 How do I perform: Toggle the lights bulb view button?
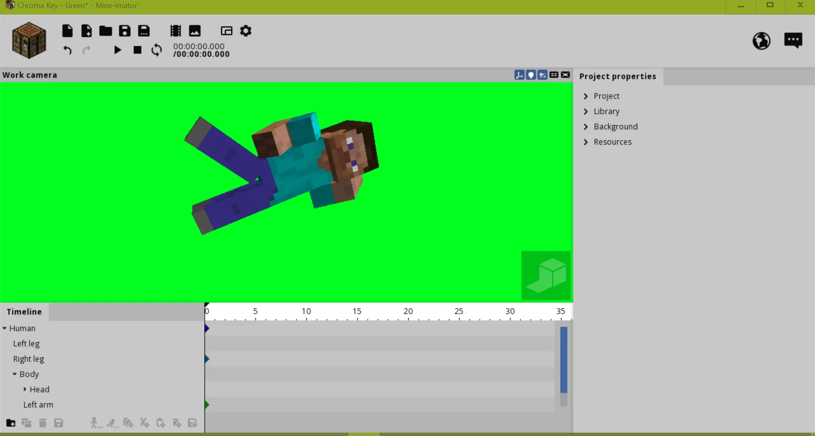[531, 75]
